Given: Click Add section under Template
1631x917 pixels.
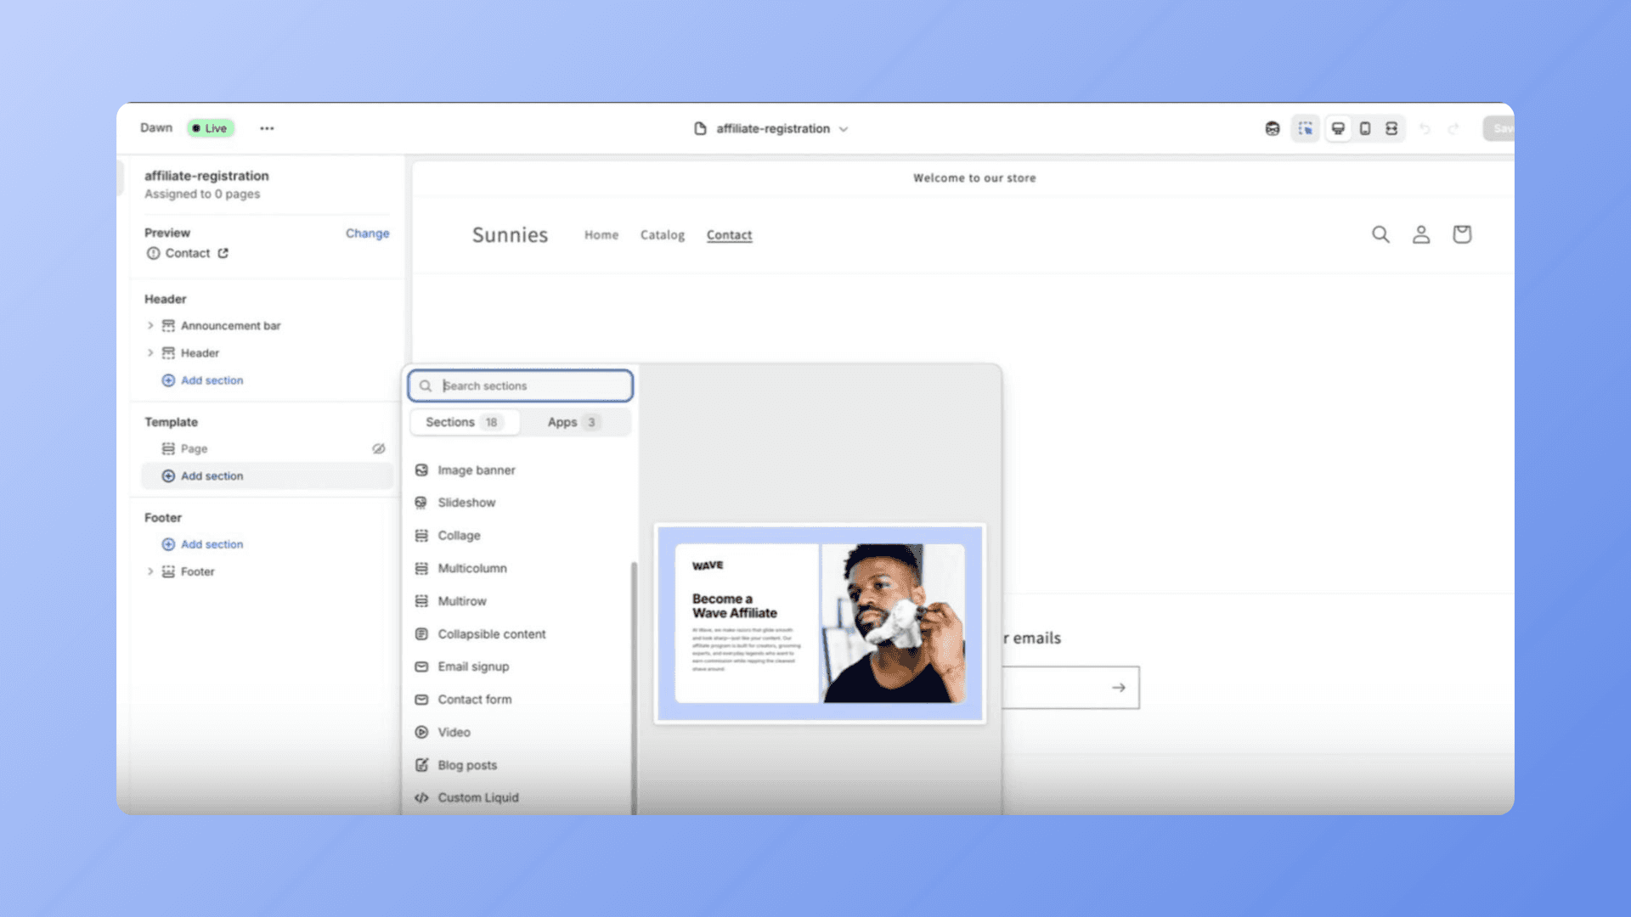Looking at the screenshot, I should coord(267,476).
